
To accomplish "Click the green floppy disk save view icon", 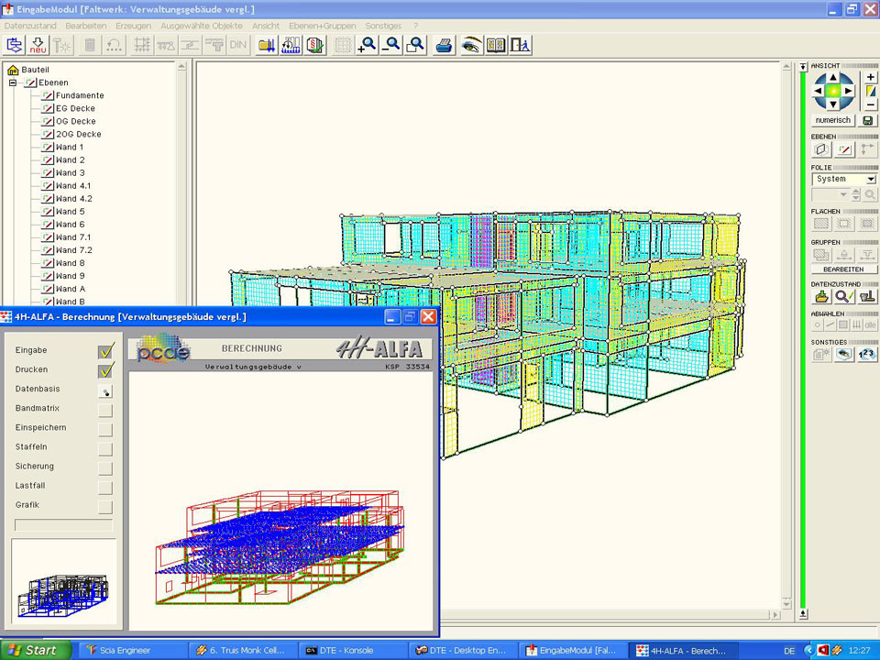I will 869,120.
